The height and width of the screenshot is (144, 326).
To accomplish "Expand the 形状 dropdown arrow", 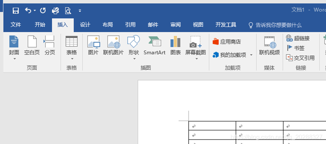I will (x=134, y=59).
